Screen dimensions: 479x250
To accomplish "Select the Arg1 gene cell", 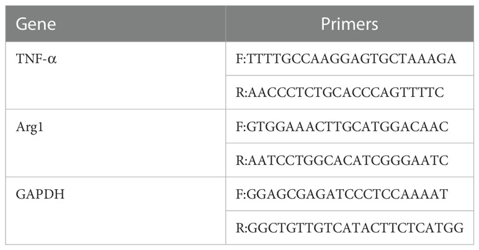I will [x=115, y=143].
